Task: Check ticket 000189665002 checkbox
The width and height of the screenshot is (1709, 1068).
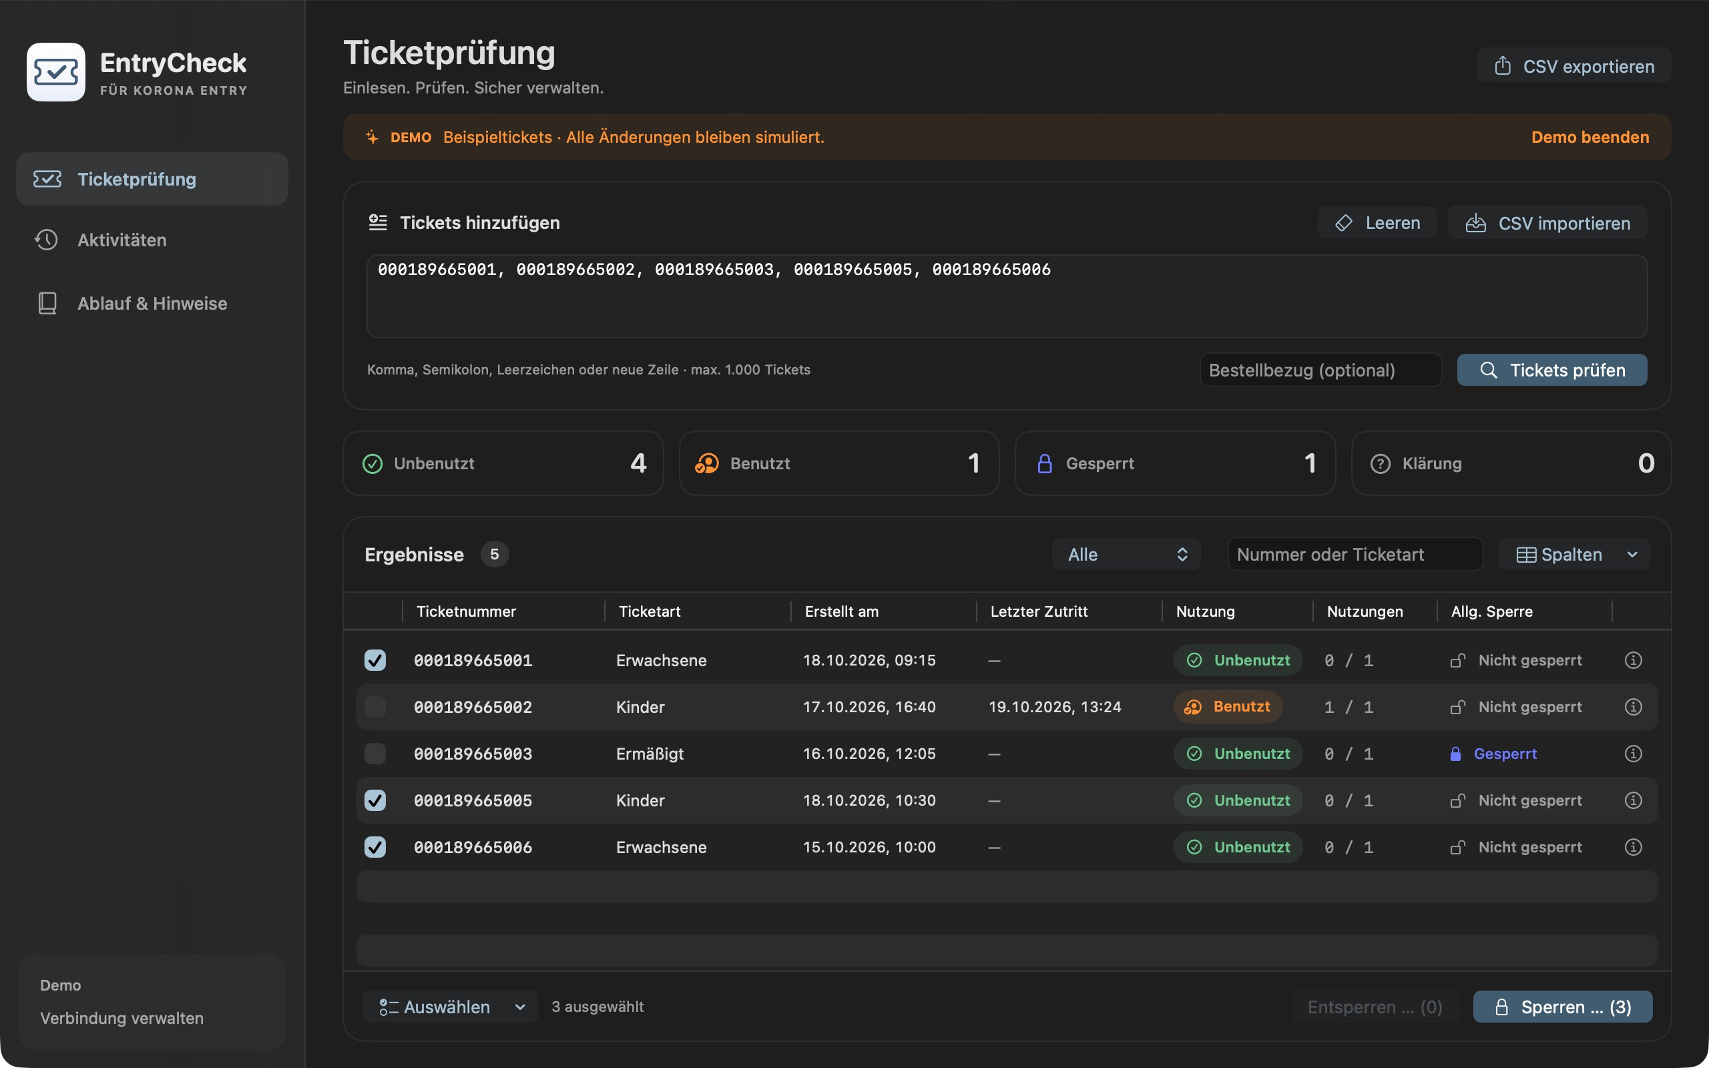Action: pyautogui.click(x=375, y=706)
